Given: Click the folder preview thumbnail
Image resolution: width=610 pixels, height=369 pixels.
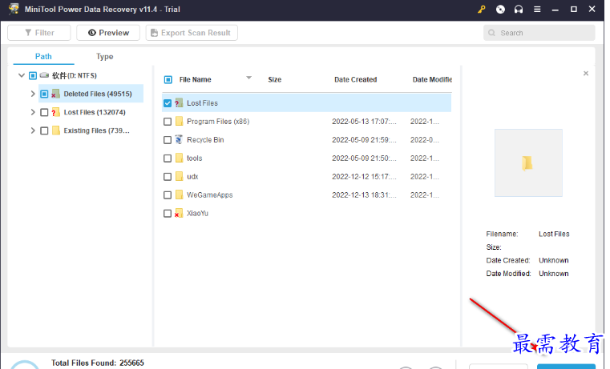Looking at the screenshot, I should 528,162.
